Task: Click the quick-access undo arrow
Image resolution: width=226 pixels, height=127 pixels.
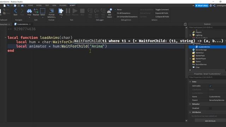Action: [8, 6]
